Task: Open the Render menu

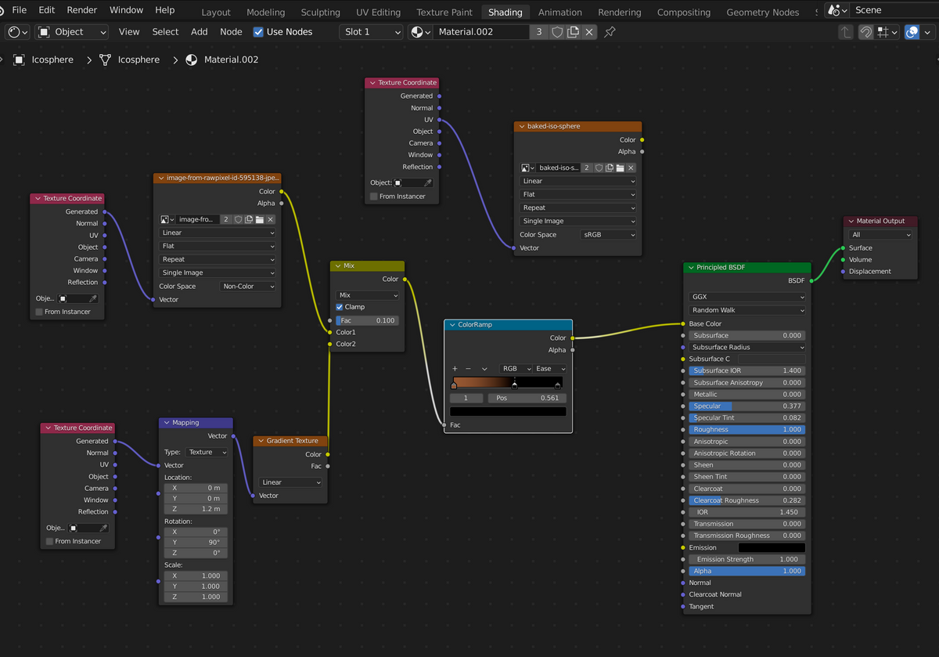Action: click(x=82, y=10)
